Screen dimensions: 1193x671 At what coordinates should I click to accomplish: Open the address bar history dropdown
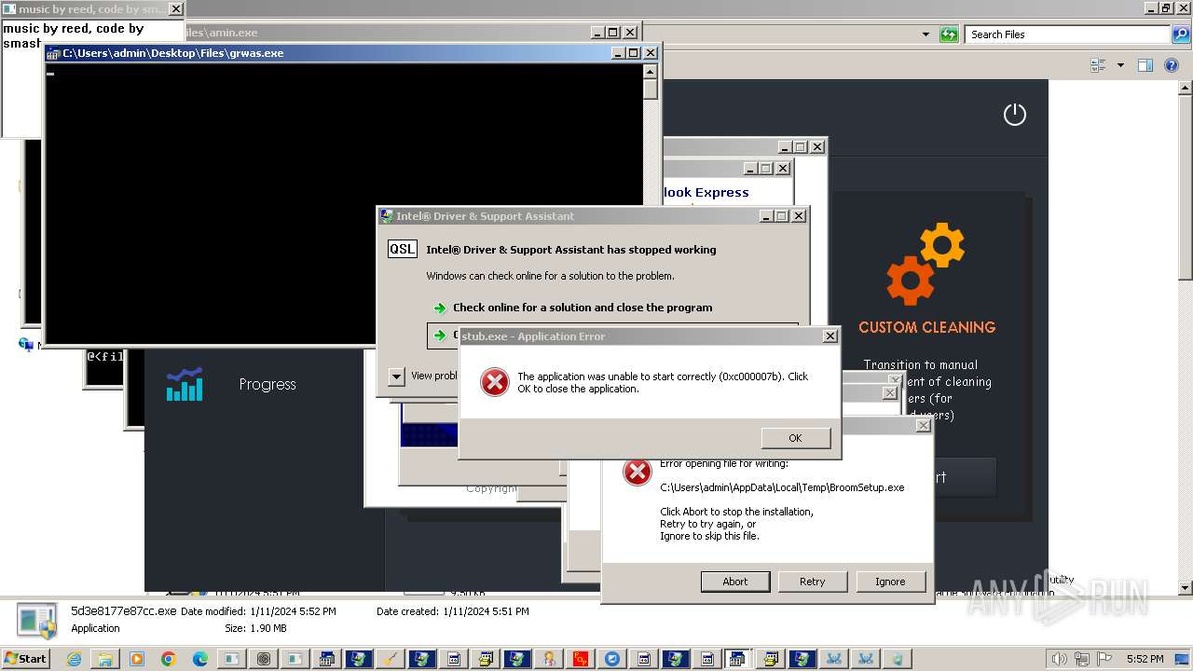click(x=926, y=34)
